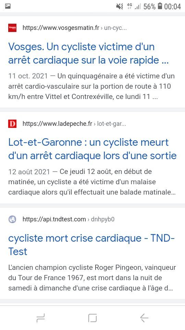Tap the square home navigation button
This screenshot has height=330, width=185.
coord(92,318)
